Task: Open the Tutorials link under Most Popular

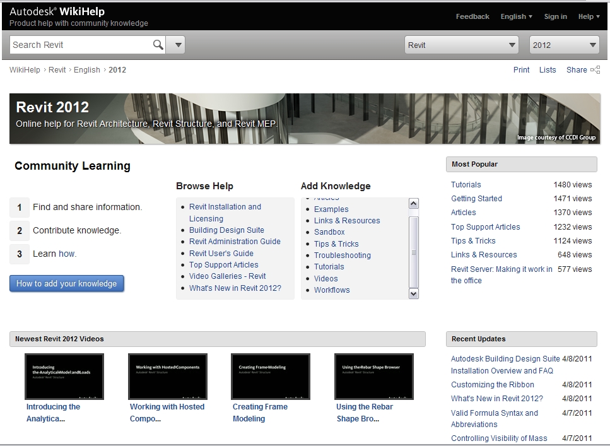Action: 466,184
